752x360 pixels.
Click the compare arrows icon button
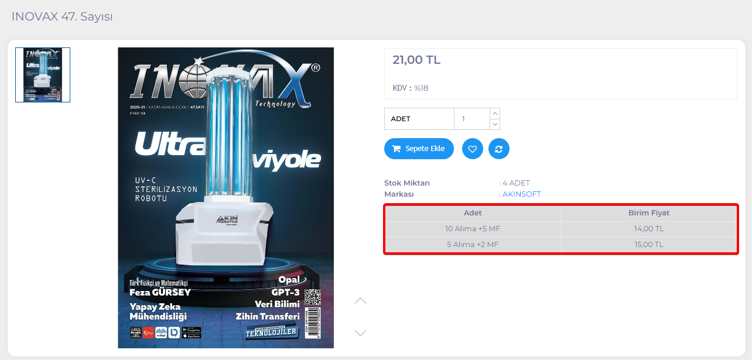coord(499,149)
